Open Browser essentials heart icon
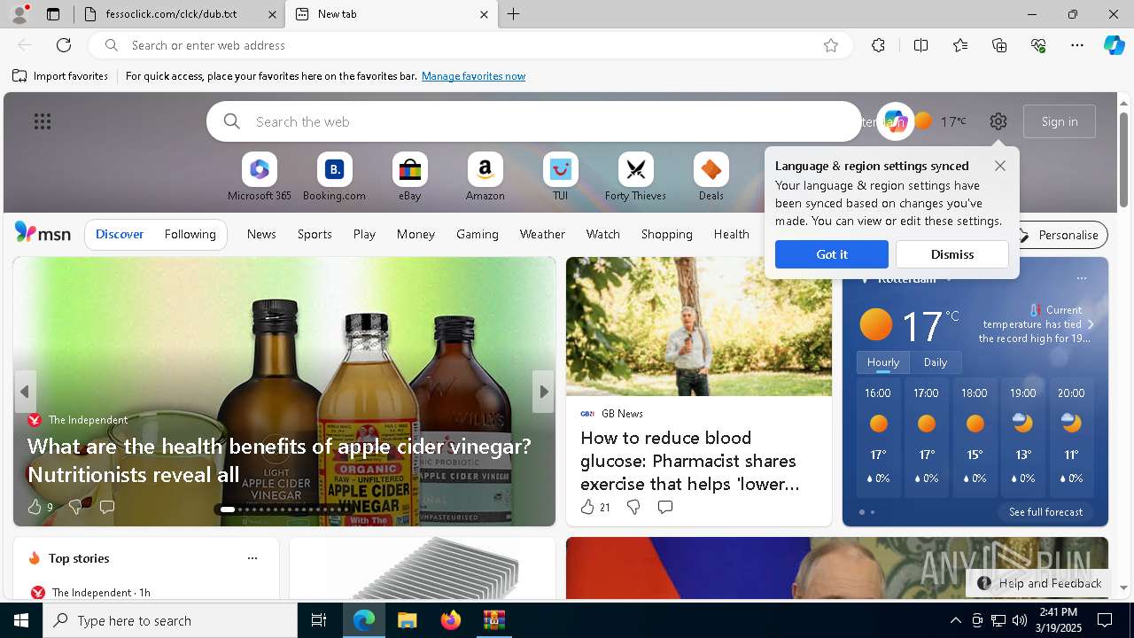 pos(1038,45)
